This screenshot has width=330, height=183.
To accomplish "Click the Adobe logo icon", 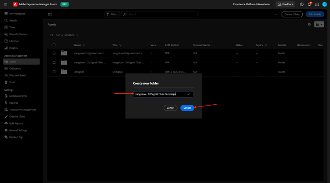I will pyautogui.click(x=15, y=4).
